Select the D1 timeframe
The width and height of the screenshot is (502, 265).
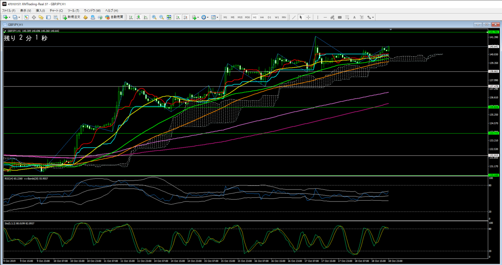pyautogui.click(x=269, y=17)
